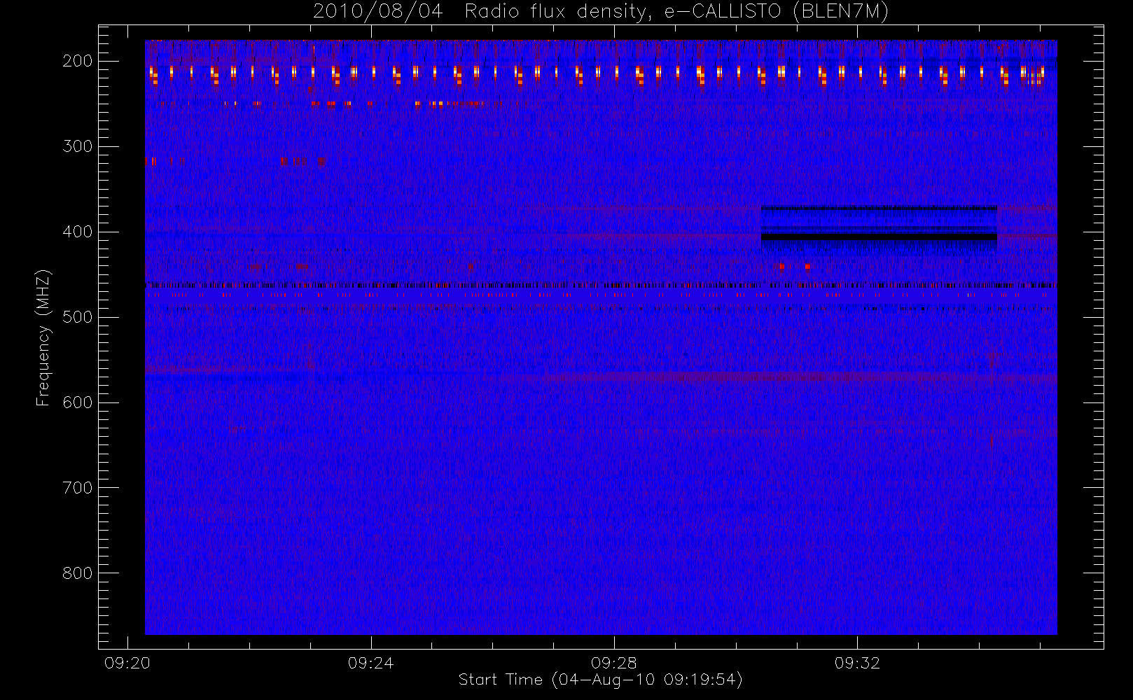The image size is (1133, 700).
Task: Click the thick black band near 400 MHz
Action: pos(879,237)
